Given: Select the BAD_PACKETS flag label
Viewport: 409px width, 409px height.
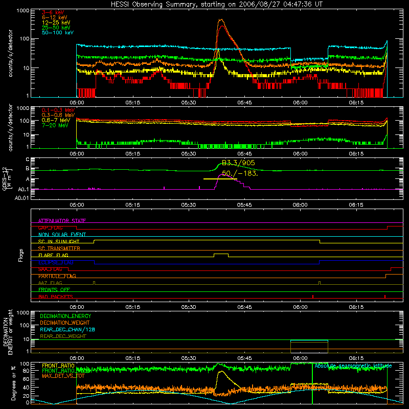Looking at the screenshot, I should point(56,297).
